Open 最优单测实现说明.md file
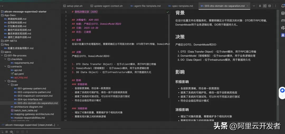Image resolution: width=285 pixels, height=134 pixels. pyautogui.click(x=18, y=34)
